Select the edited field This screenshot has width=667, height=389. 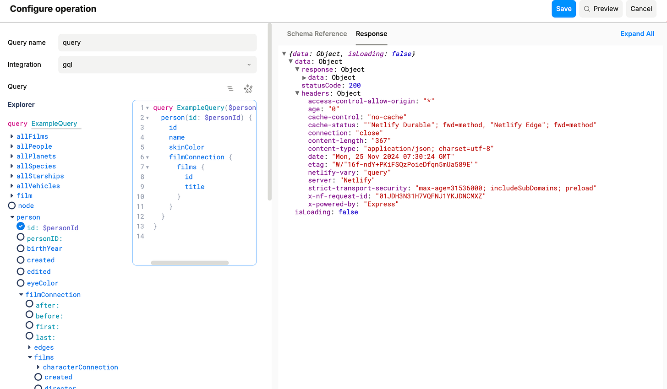(21, 271)
